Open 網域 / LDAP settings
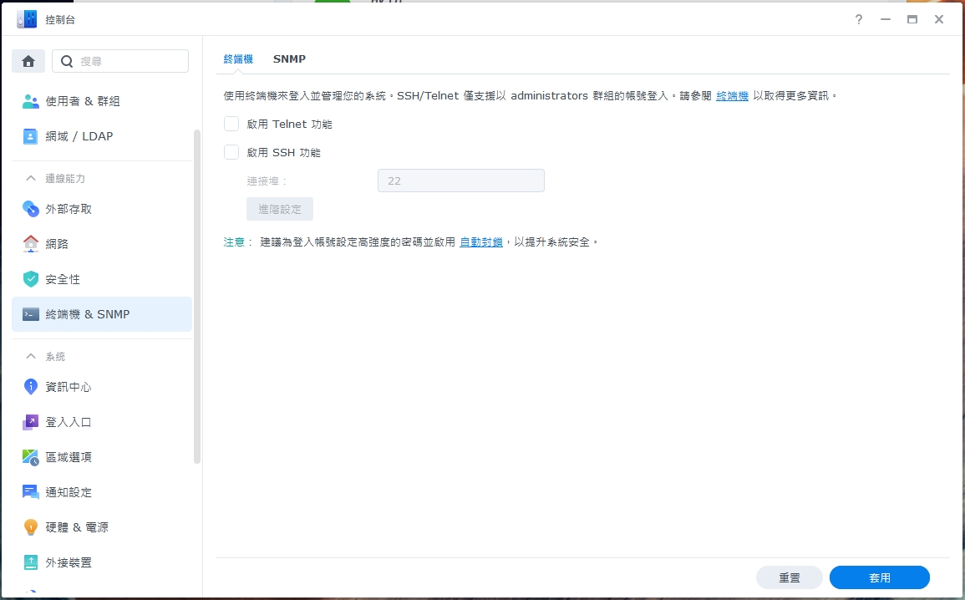 [x=102, y=136]
